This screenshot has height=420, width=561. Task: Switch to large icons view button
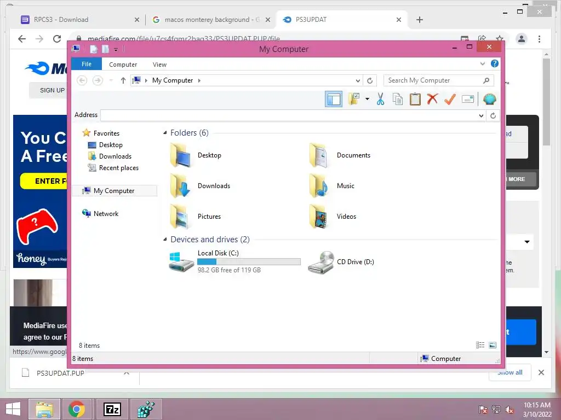pos(493,345)
